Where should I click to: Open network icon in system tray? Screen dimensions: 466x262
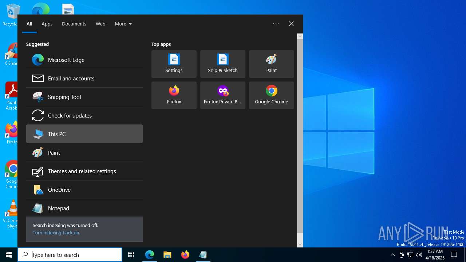[x=410, y=255]
